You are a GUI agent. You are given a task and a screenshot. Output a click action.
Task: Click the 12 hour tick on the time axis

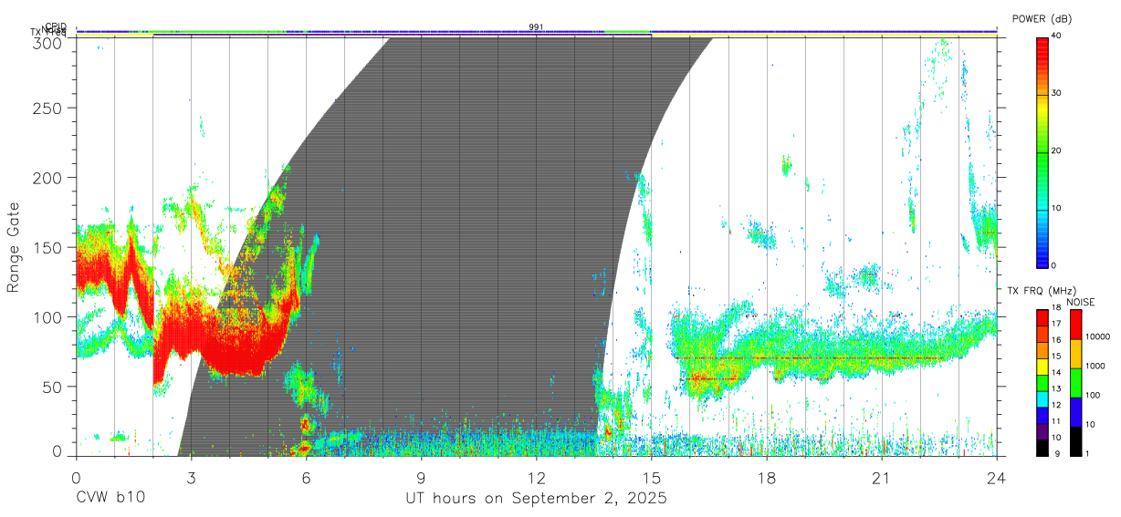pos(537,477)
